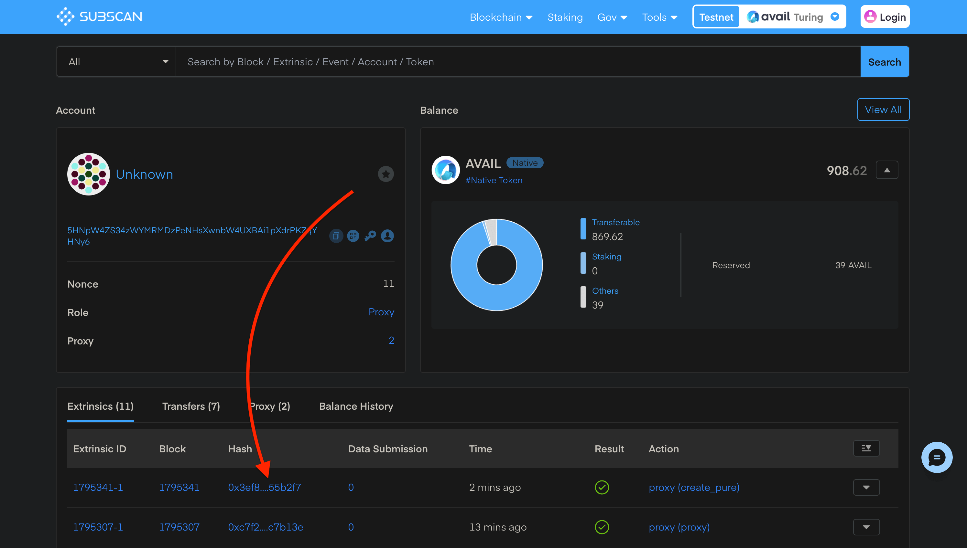The width and height of the screenshot is (967, 548).
Task: Click the account identicon avatar
Action: (89, 174)
